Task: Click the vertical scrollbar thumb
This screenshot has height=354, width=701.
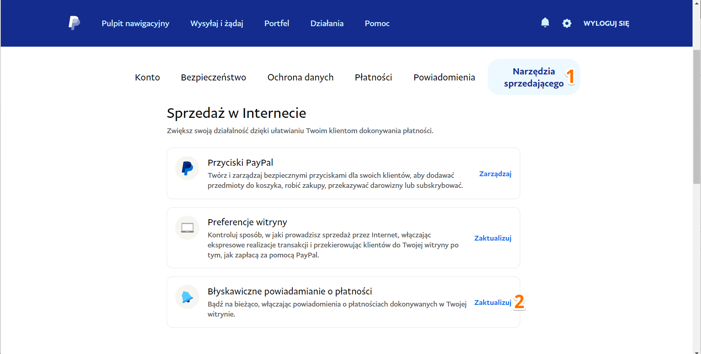Action: pyautogui.click(x=697, y=117)
